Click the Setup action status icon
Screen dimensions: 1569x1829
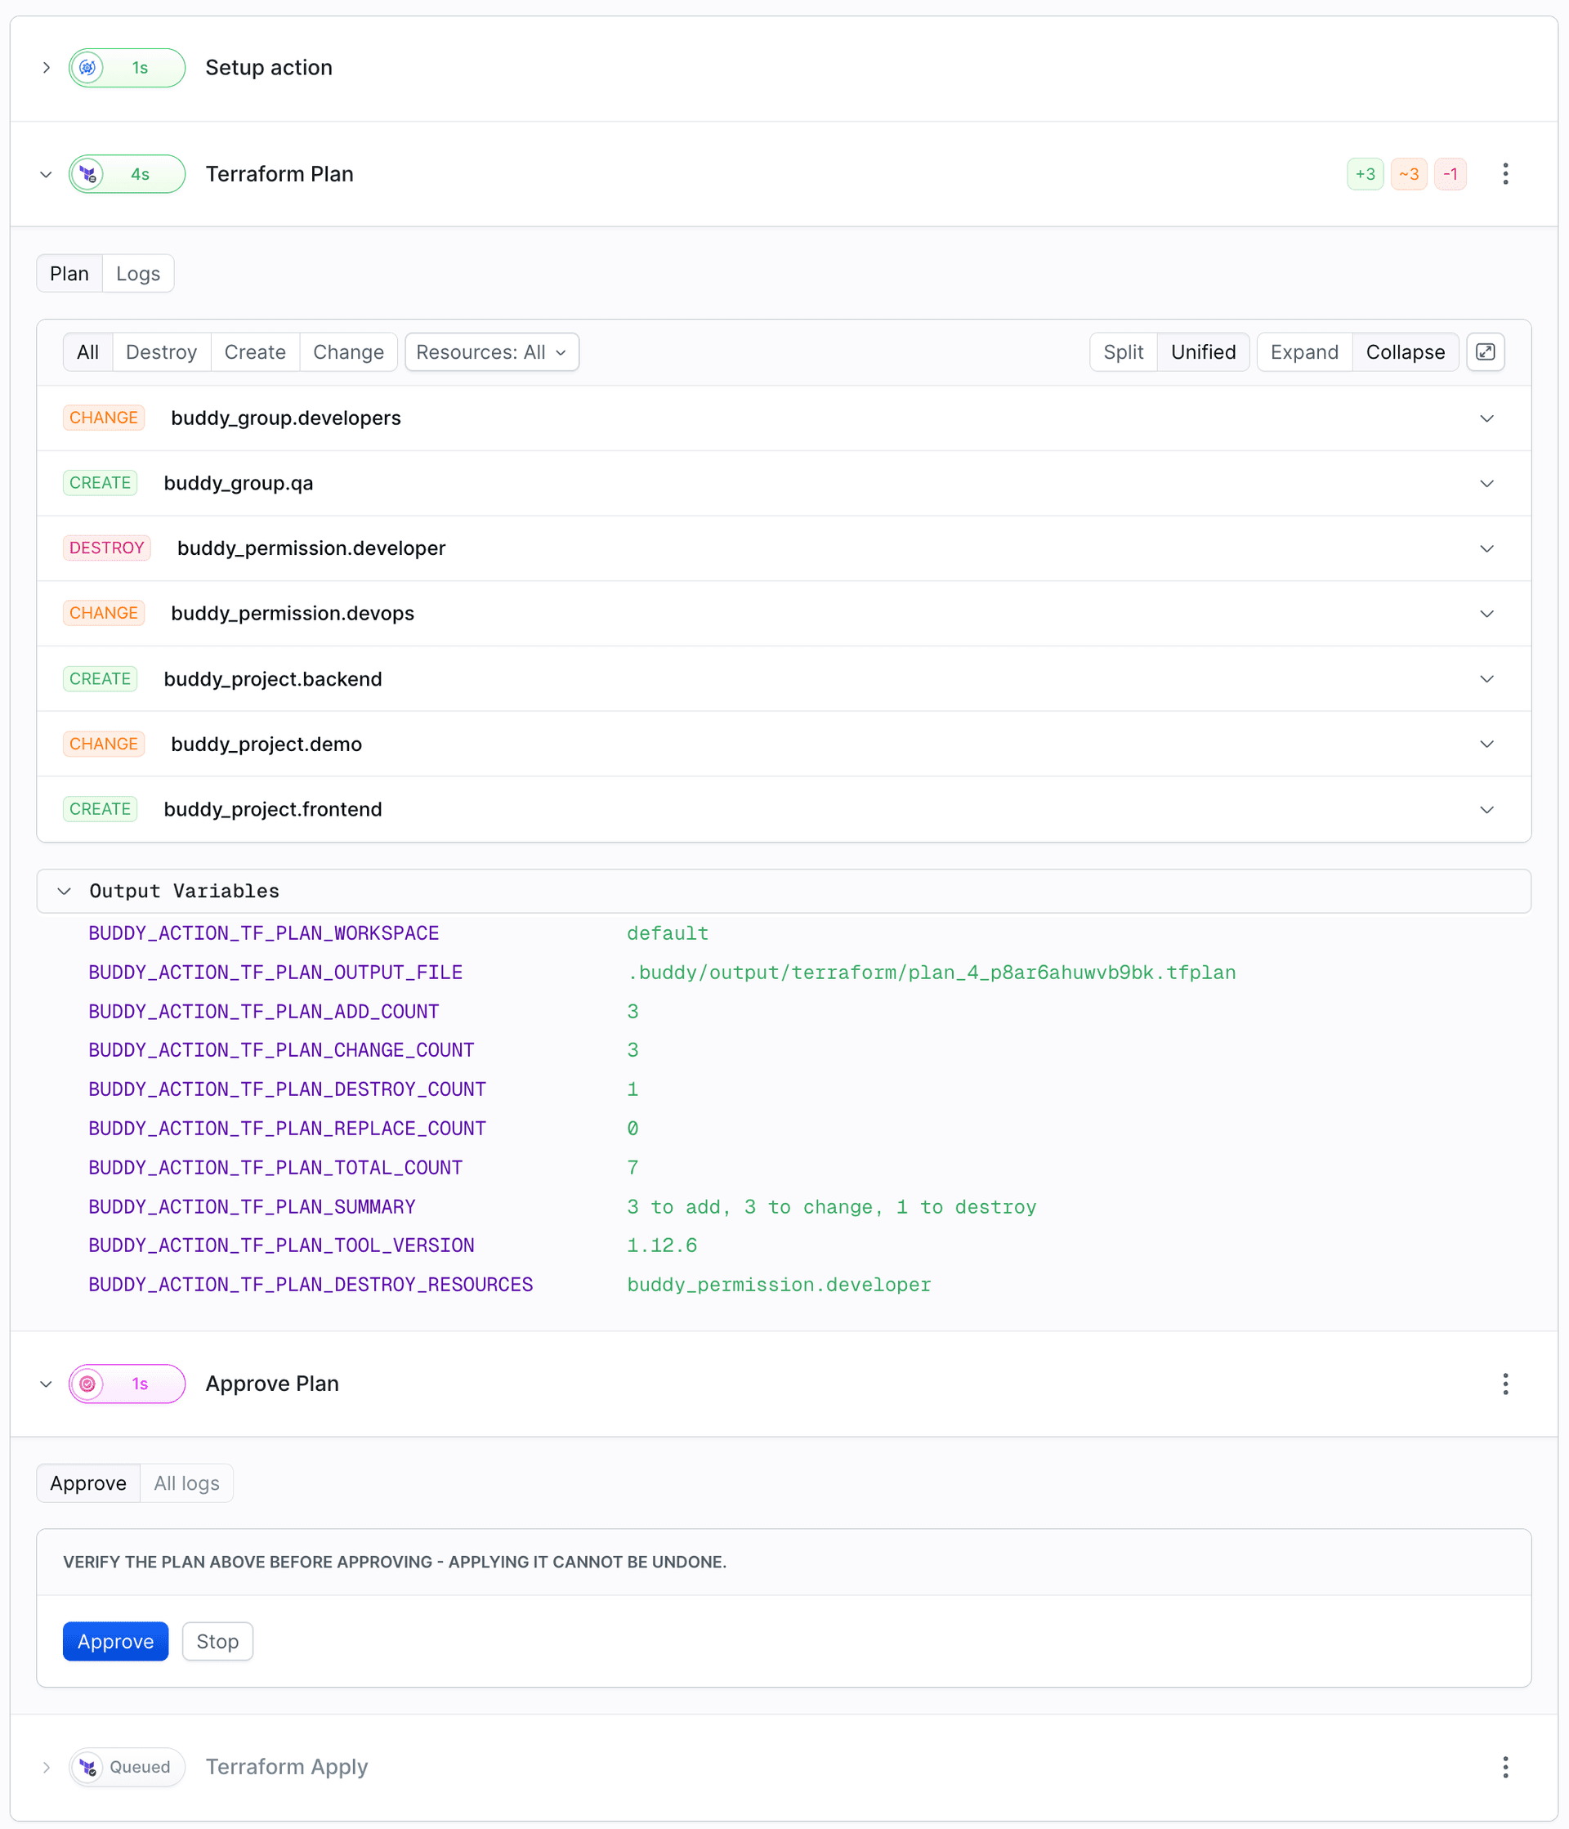pyautogui.click(x=87, y=68)
